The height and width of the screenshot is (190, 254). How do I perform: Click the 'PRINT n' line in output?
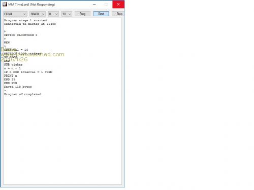point(11,76)
